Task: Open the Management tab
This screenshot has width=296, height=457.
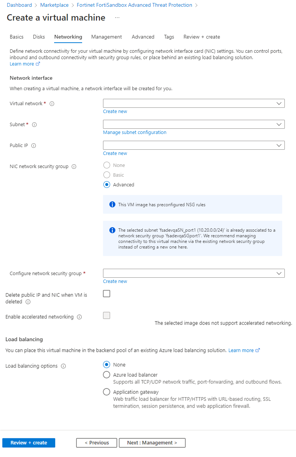Action: pyautogui.click(x=106, y=37)
